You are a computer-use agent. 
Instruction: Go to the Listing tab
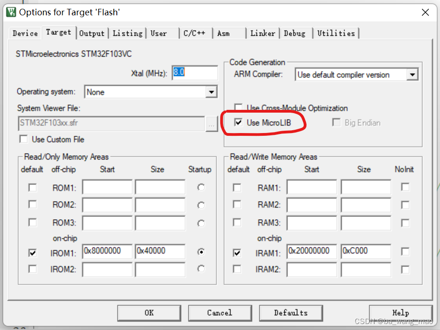pos(128,33)
